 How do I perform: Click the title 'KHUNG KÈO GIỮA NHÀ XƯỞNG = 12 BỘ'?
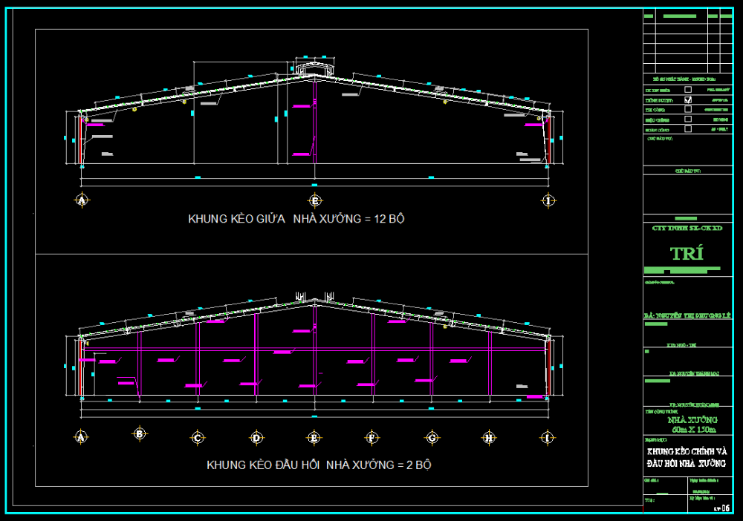tap(296, 219)
